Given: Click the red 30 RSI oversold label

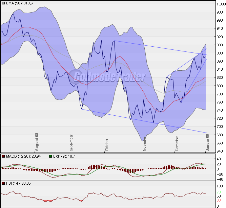Looking at the screenshot, I should tap(219, 200).
